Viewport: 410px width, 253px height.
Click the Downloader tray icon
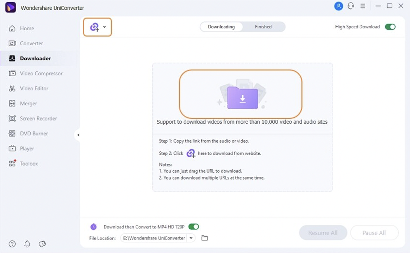(12, 58)
